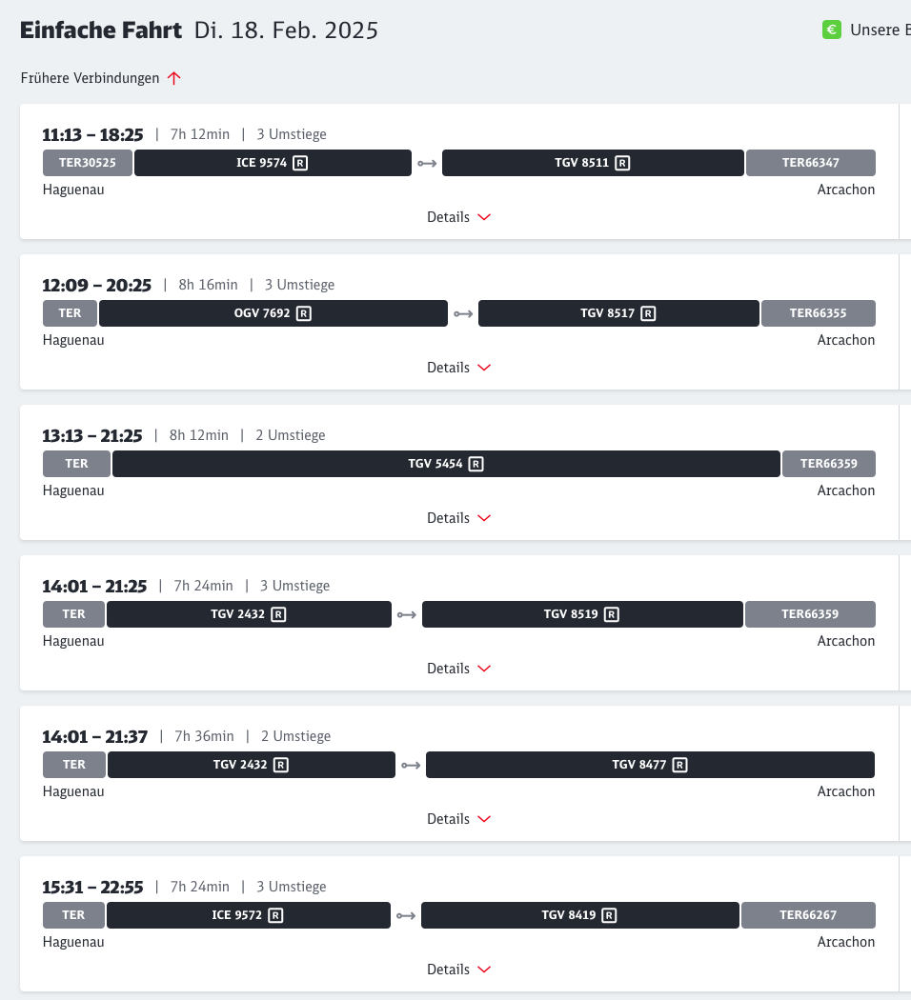
Task: Click the R icon on TGV 8419
Action: pos(609,915)
